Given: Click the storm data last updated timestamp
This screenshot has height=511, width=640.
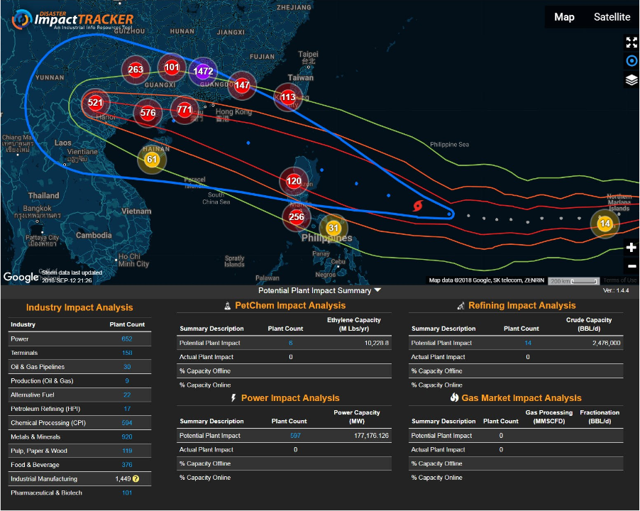Looking at the screenshot, I should (x=72, y=276).
